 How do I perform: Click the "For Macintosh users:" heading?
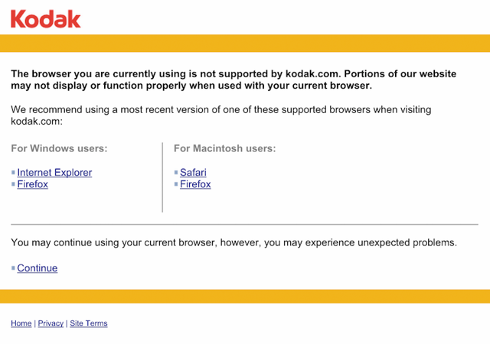click(225, 148)
